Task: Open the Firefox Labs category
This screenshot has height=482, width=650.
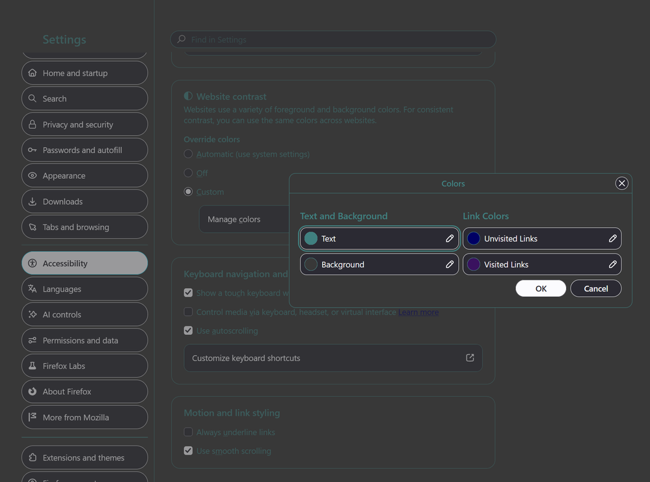Action: click(85, 366)
